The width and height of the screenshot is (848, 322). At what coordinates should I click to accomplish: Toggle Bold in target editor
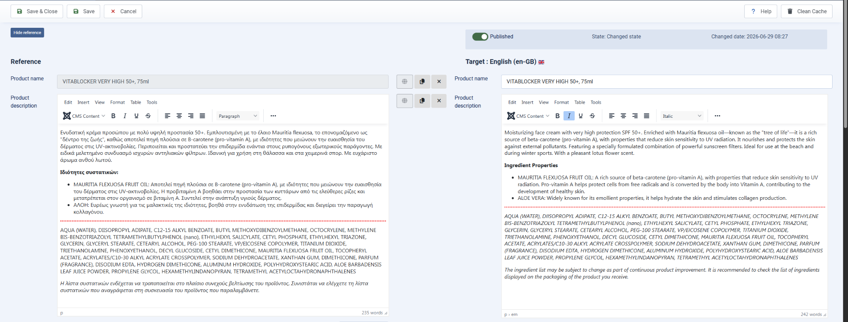click(557, 116)
